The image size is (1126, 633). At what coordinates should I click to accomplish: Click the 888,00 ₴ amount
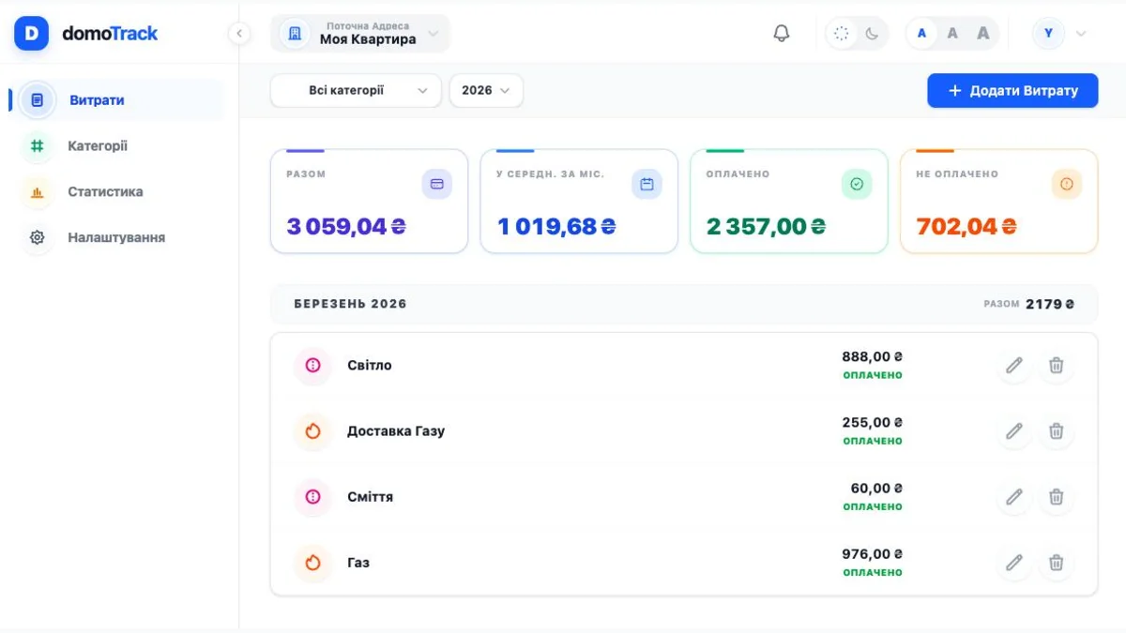(x=872, y=357)
